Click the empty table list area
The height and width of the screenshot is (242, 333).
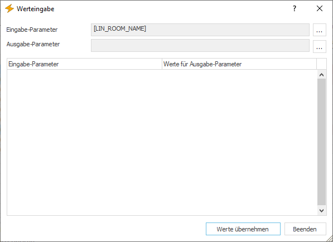(x=162, y=142)
